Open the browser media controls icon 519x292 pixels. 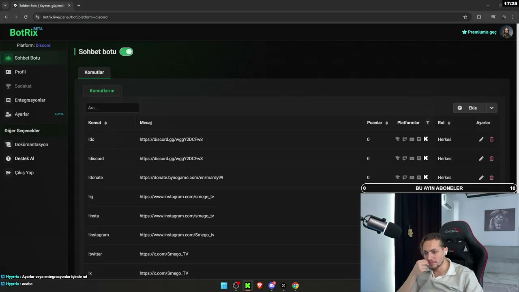click(x=493, y=17)
